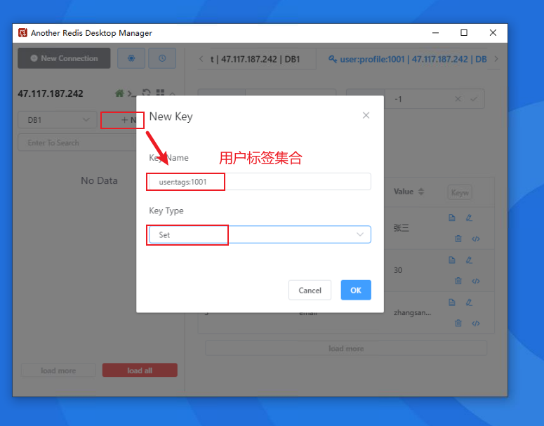Edit the zhangsan... row
Screen dimensions: 544x426
pyautogui.click(x=469, y=302)
